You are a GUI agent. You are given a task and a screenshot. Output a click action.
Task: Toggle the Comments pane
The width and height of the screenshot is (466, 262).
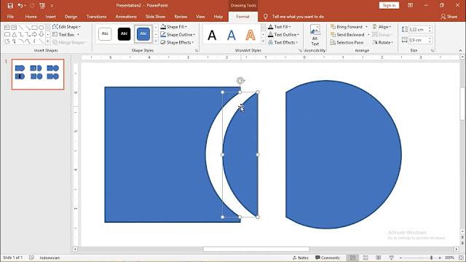(327, 258)
